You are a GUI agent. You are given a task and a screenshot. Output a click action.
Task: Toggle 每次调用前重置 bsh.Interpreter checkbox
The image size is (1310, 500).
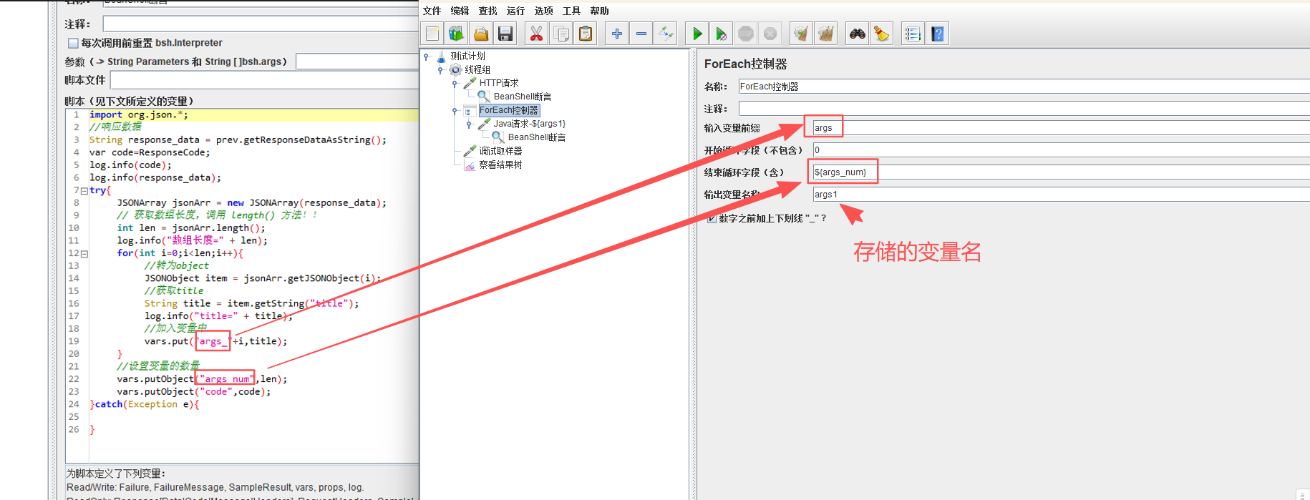[x=73, y=43]
